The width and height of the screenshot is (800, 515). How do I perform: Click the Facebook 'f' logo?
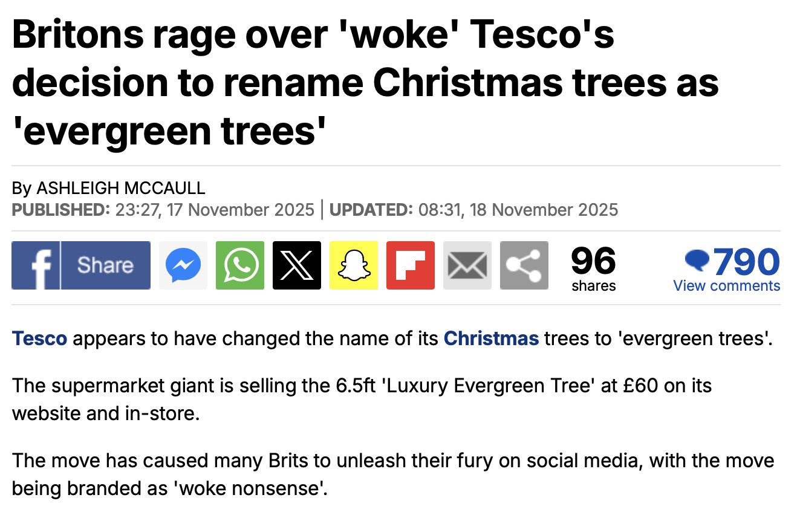pos(36,265)
